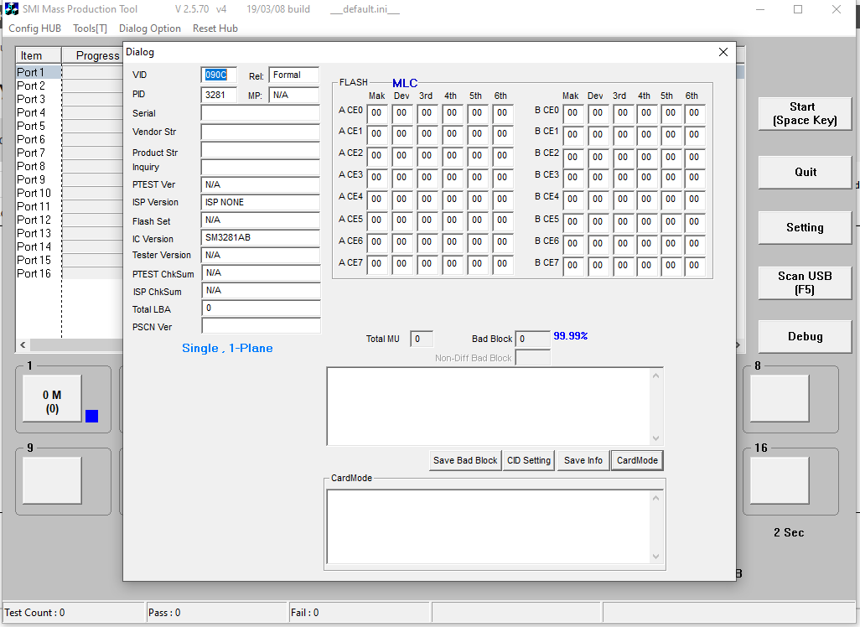Image resolution: width=860 pixels, height=627 pixels.
Task: Click Scan USB (F5) button
Action: (805, 283)
